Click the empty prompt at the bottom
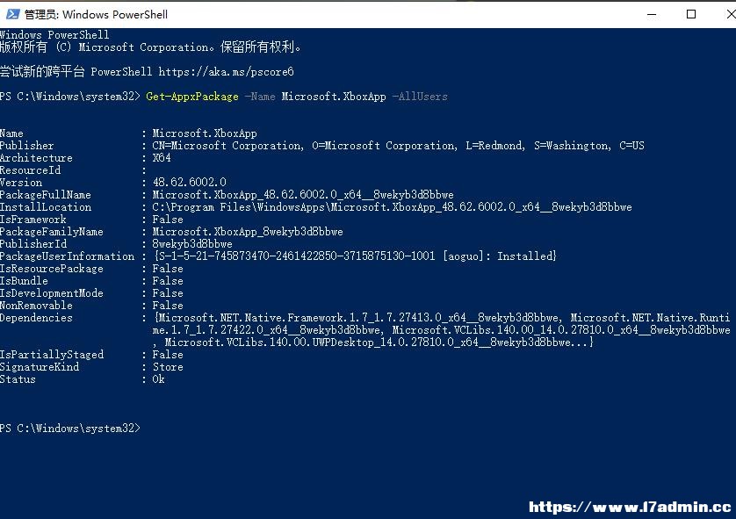The width and height of the screenshot is (736, 519). [x=70, y=428]
